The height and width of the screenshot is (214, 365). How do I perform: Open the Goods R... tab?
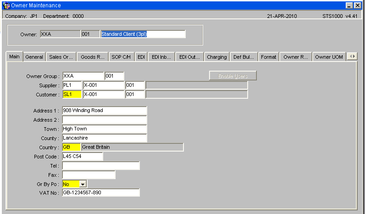[93, 57]
